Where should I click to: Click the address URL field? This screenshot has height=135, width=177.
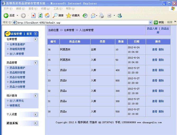[x=83, y=22]
